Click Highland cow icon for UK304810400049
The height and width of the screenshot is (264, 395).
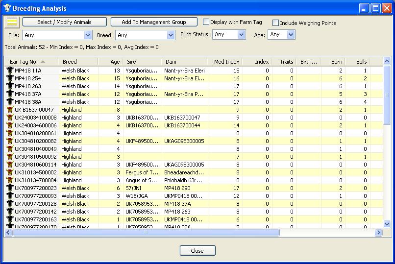[10, 149]
